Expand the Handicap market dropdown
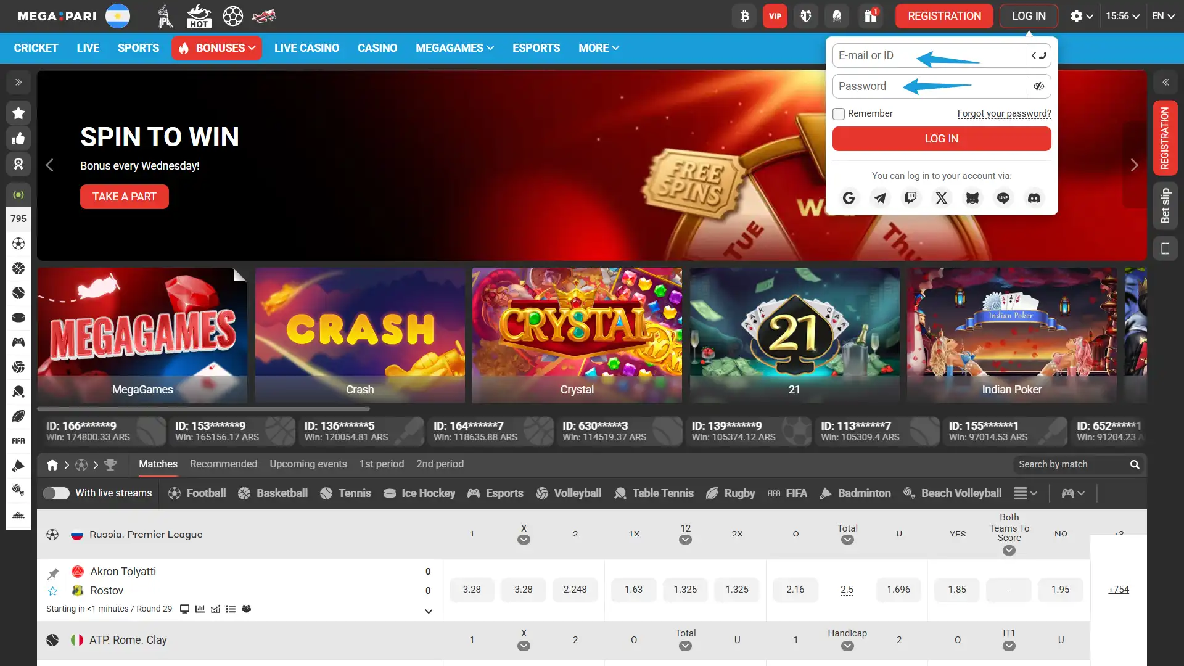Image resolution: width=1184 pixels, height=666 pixels. [x=847, y=646]
